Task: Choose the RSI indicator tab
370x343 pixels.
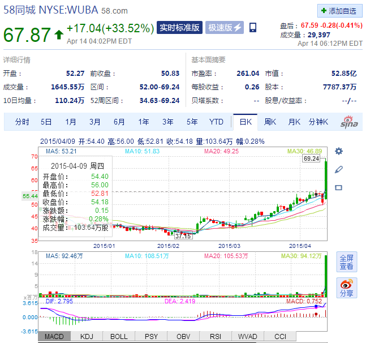Action: tap(216, 336)
